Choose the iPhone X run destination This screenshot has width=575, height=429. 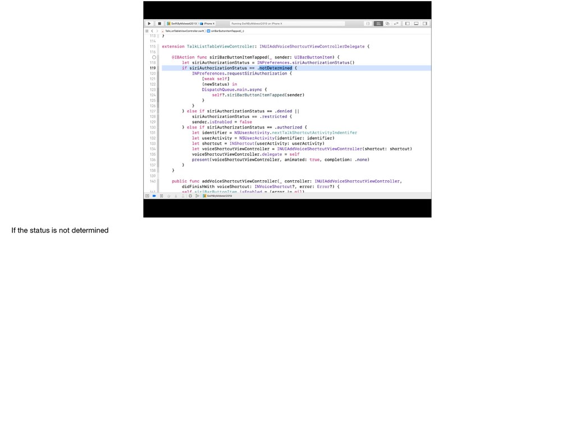click(x=208, y=24)
